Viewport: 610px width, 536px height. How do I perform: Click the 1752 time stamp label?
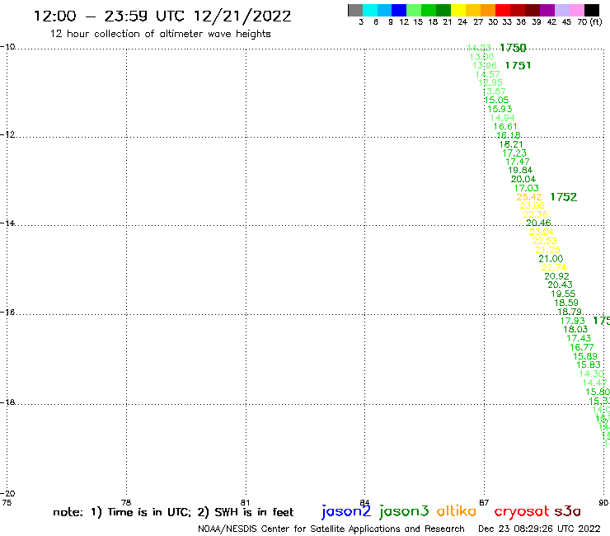pyautogui.click(x=563, y=197)
